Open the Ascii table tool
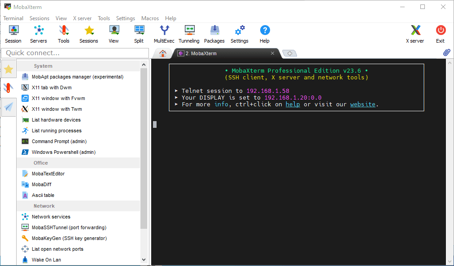This screenshot has width=454, height=266. point(78,195)
